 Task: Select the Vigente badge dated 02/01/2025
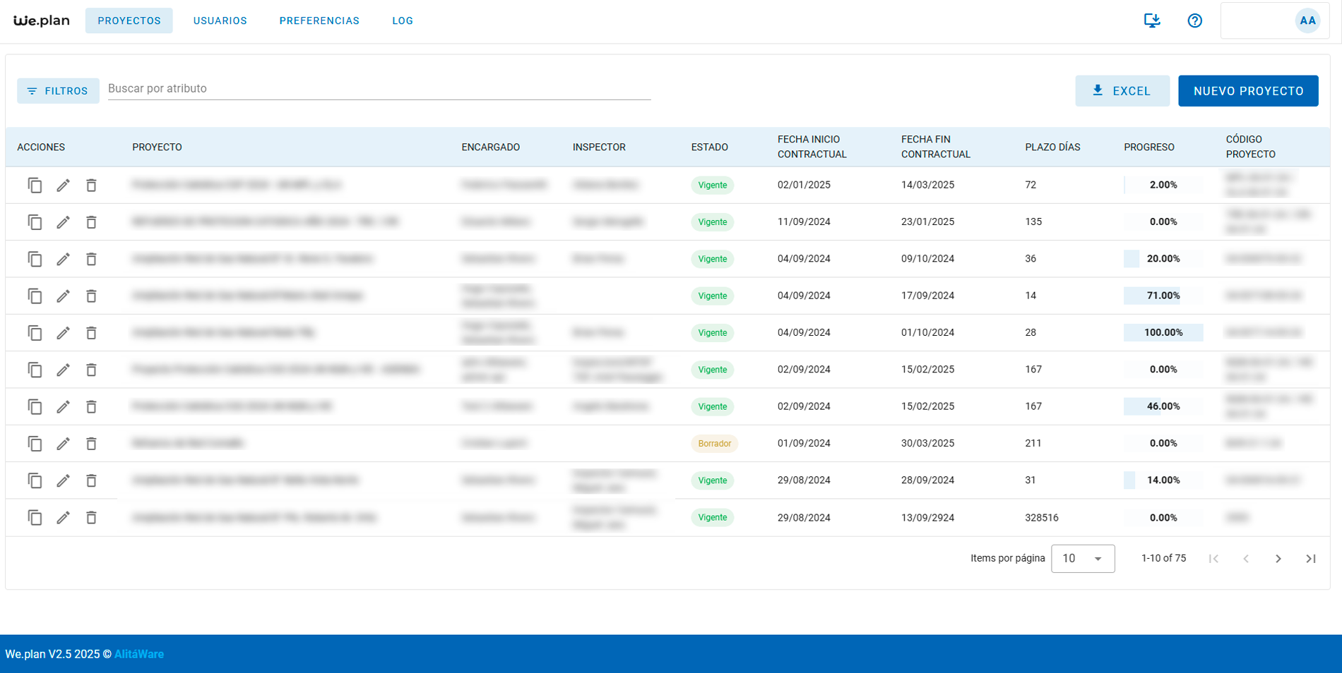712,186
